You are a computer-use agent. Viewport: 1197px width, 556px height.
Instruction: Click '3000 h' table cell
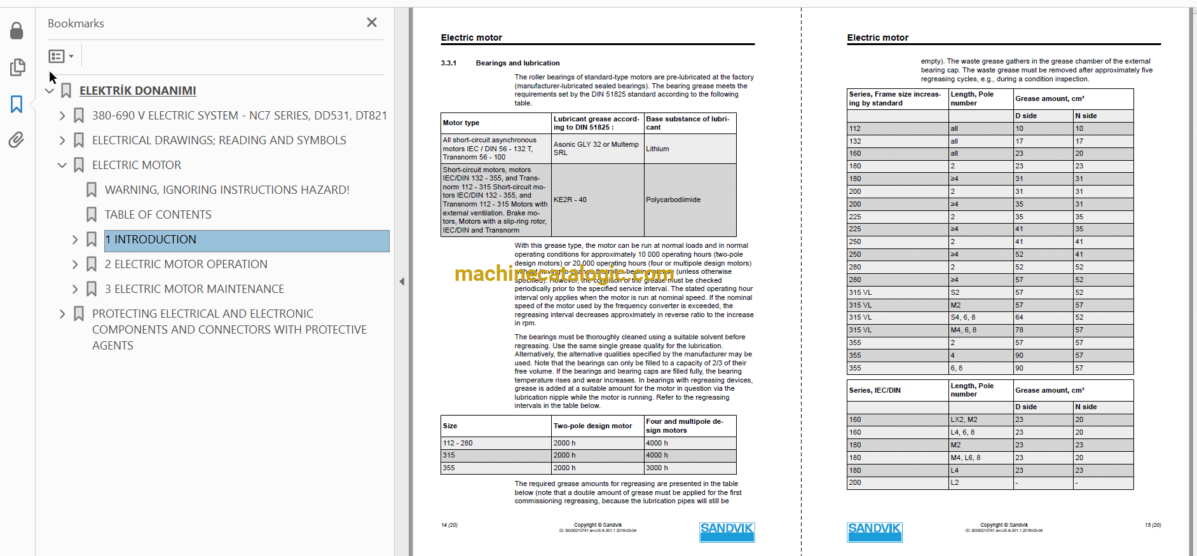coord(690,468)
